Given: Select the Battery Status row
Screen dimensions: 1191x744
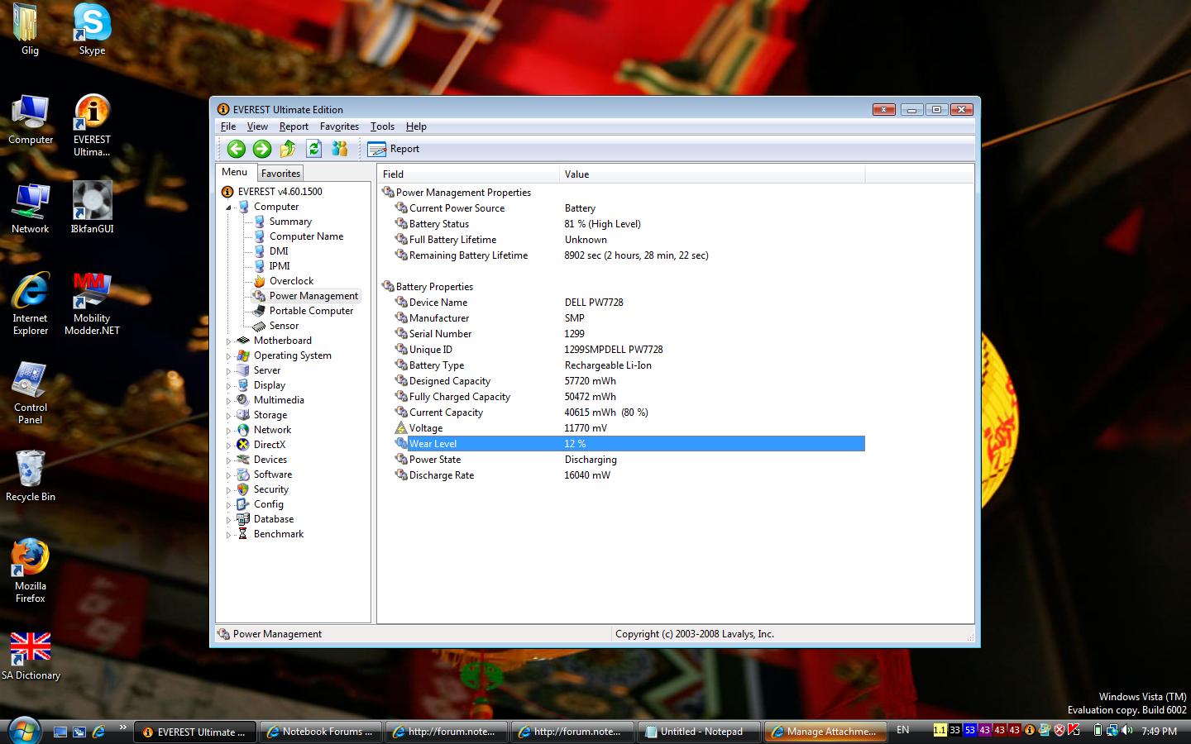Looking at the screenshot, I should tap(629, 224).
